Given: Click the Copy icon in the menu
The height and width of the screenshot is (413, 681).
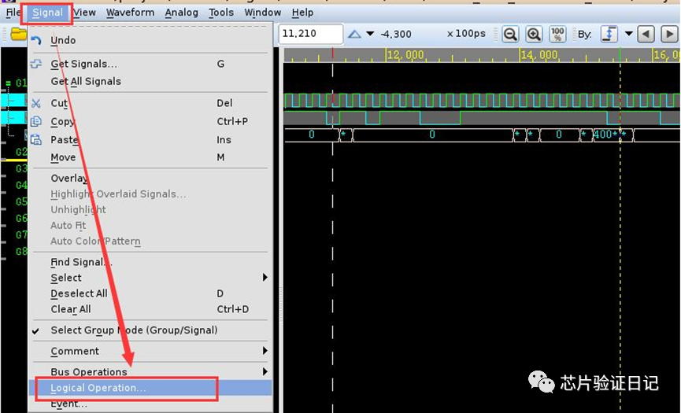Looking at the screenshot, I should (36, 121).
